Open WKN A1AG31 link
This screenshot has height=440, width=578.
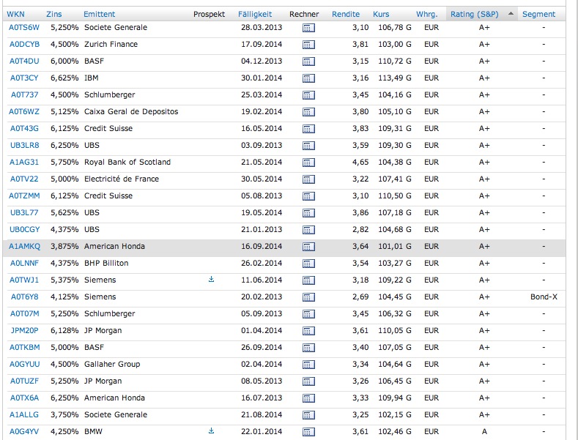(x=24, y=162)
